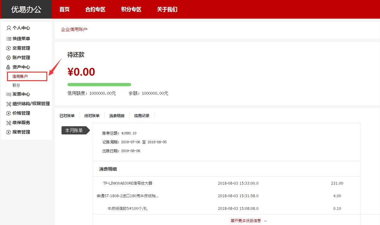Select 信用账户 in the sidebar
380x225 pixels.
pyautogui.click(x=20, y=76)
